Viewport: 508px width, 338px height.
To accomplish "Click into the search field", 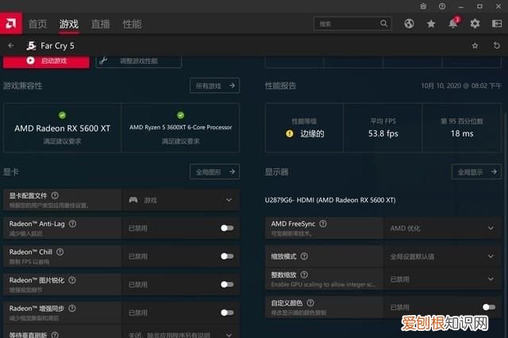I will tap(352, 24).
